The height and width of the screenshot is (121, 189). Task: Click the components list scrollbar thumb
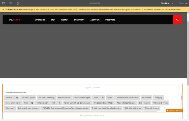[181, 98]
